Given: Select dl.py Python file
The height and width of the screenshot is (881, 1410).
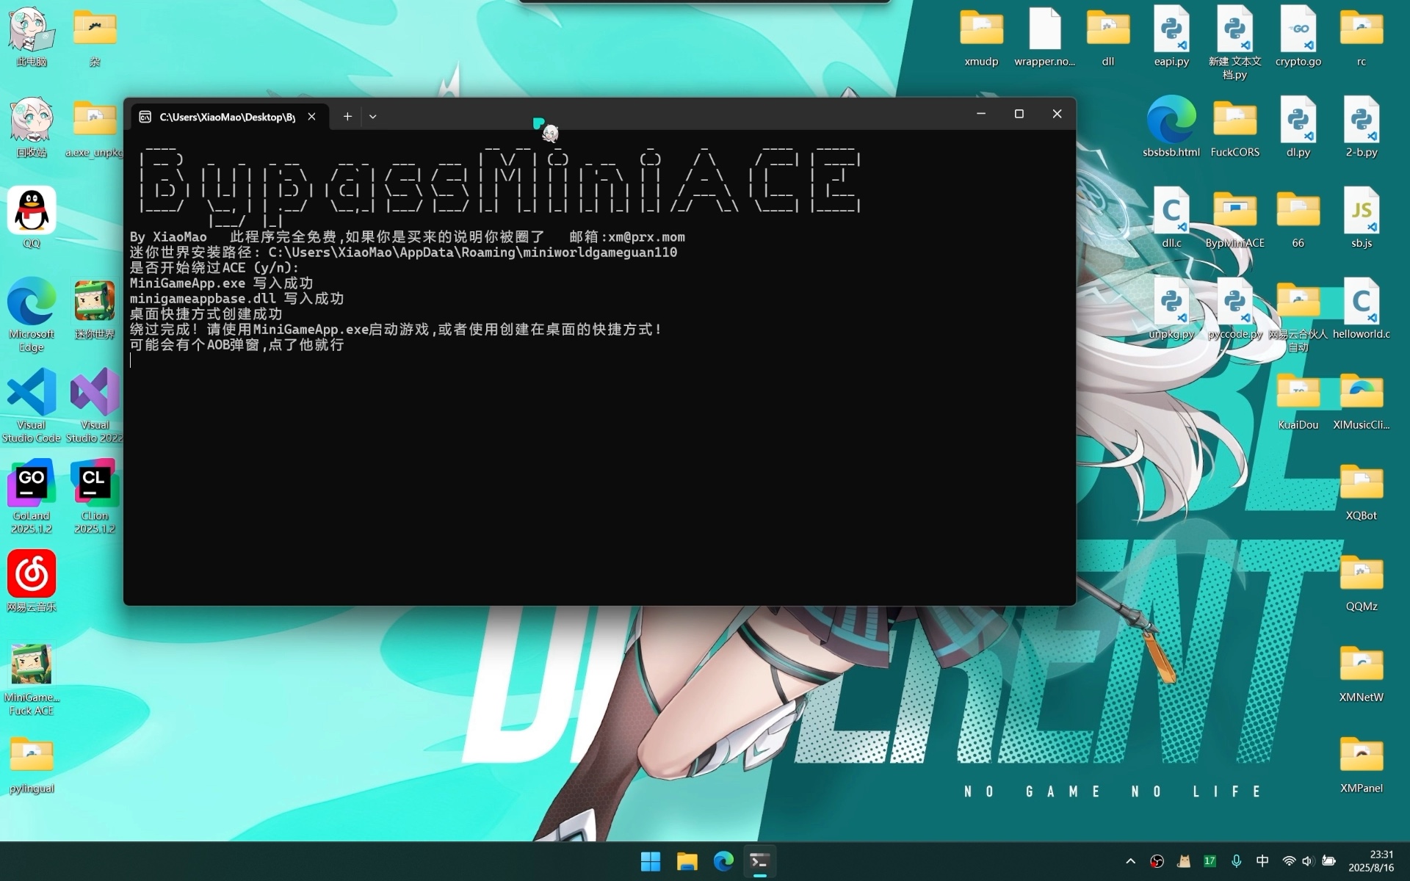Looking at the screenshot, I should point(1298,127).
